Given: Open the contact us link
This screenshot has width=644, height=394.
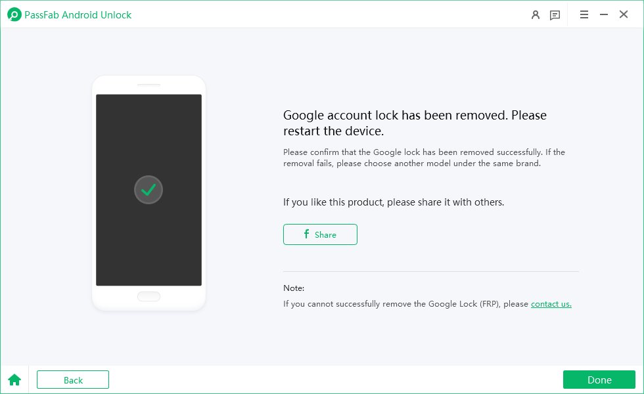Looking at the screenshot, I should [551, 304].
